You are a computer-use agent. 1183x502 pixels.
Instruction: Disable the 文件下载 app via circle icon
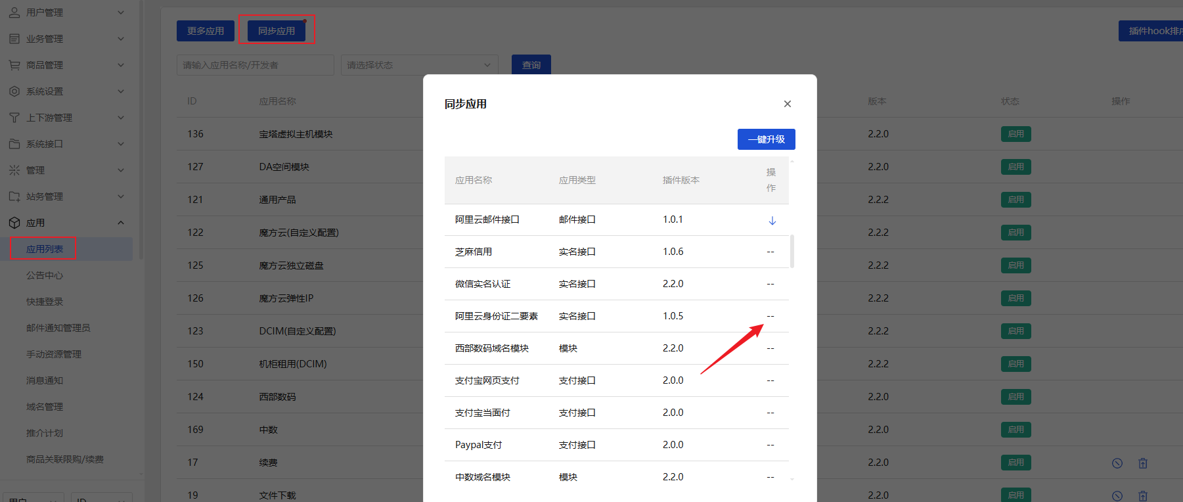click(x=1117, y=496)
